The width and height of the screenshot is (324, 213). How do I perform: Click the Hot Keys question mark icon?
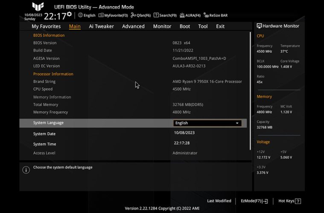click(298, 201)
